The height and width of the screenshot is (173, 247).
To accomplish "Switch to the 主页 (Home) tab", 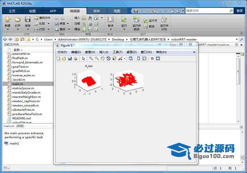I will coord(12,11).
